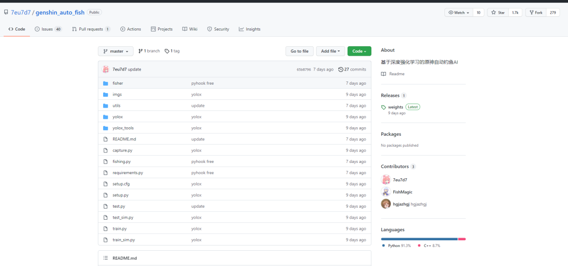Viewport: 568px width, 266px height.
Task: Open the Add file dropdown
Action: 330,52
